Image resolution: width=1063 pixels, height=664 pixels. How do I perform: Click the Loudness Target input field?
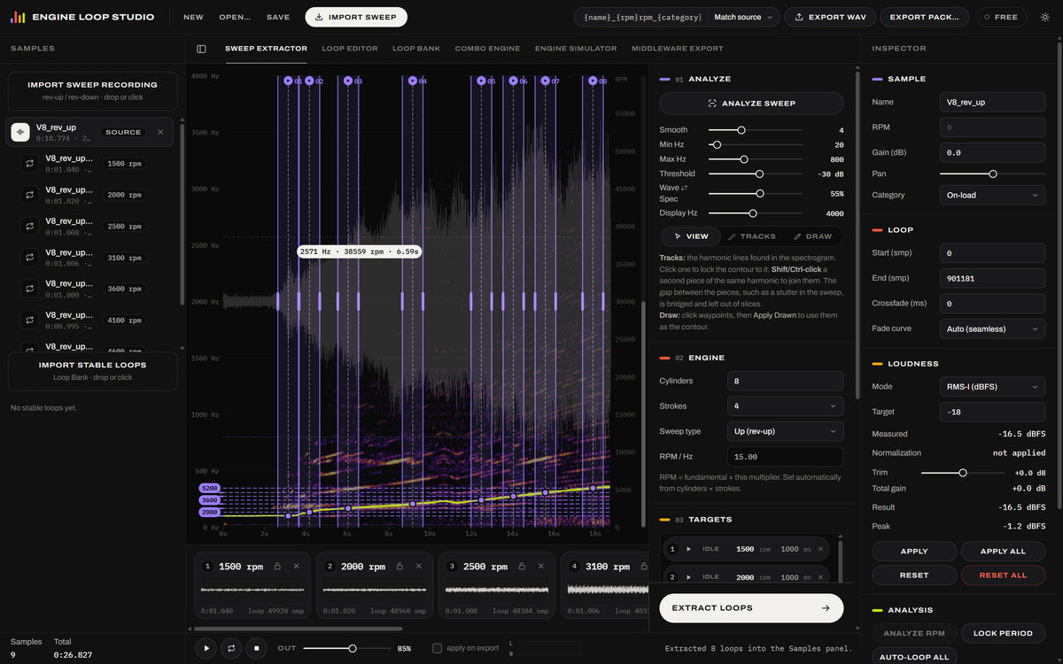(x=992, y=412)
